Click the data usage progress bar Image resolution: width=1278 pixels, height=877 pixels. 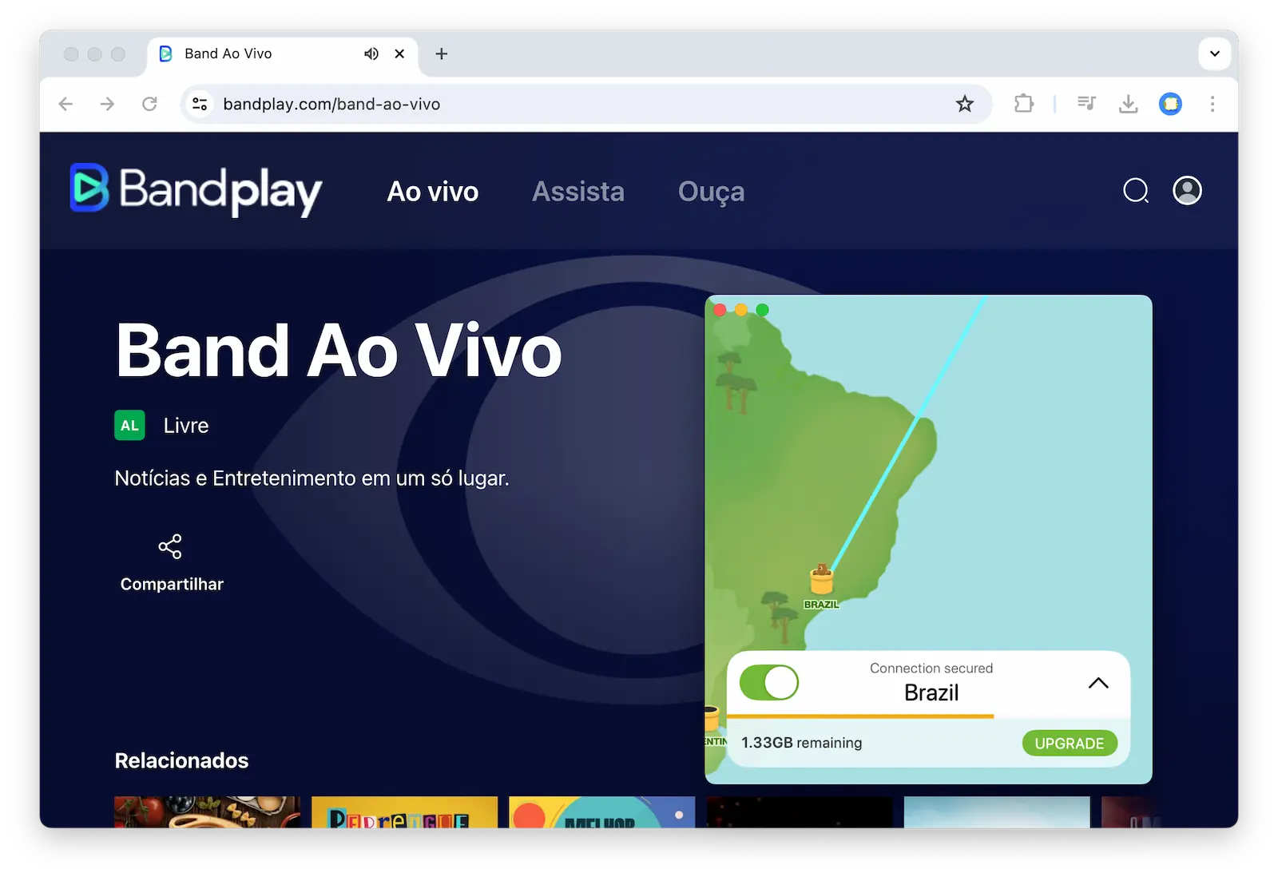pyautogui.click(x=860, y=716)
